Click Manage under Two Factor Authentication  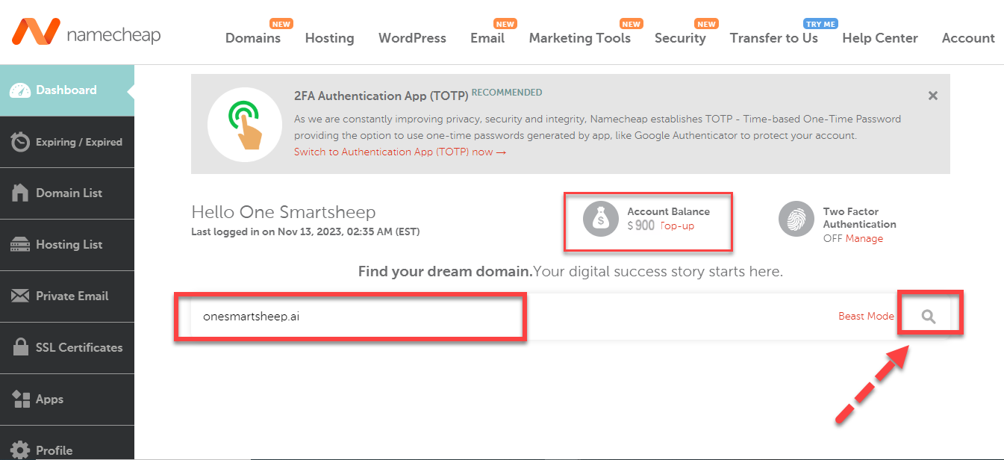pyautogui.click(x=864, y=238)
